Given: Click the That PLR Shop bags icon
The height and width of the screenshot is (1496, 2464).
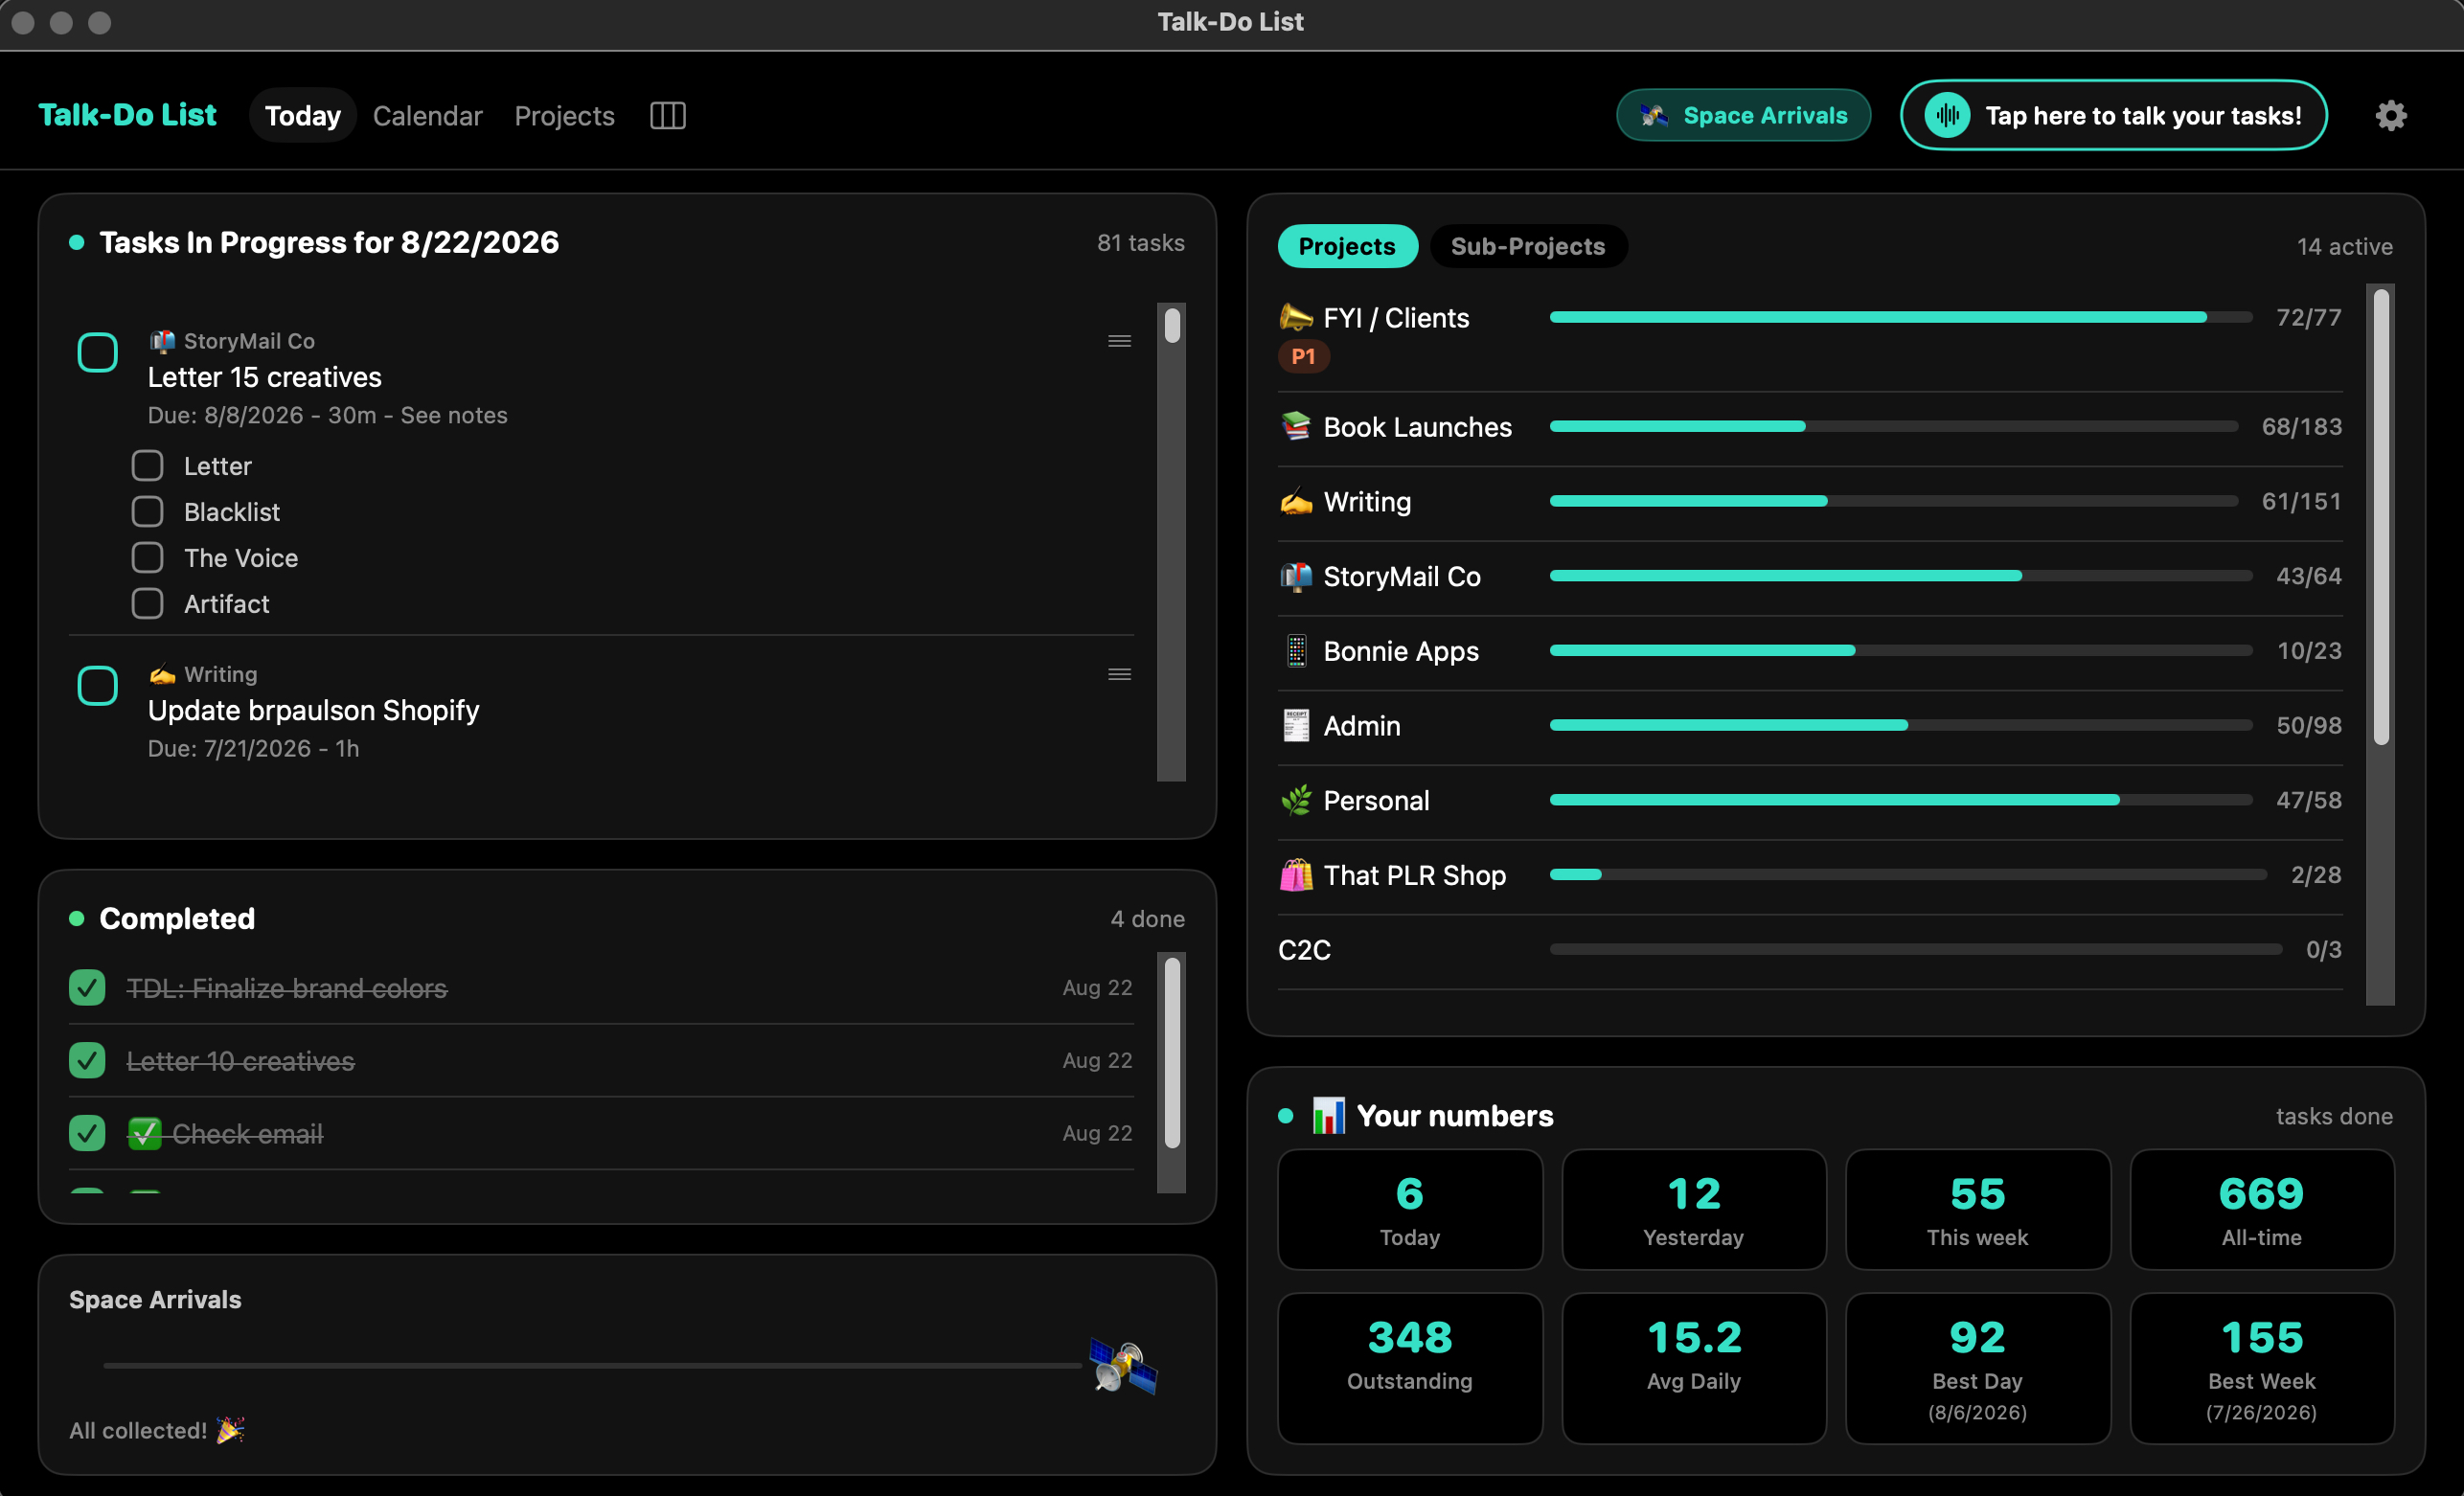Looking at the screenshot, I should tap(1296, 875).
